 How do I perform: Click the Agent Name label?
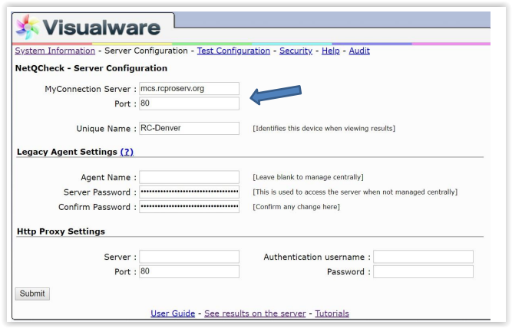[x=105, y=177]
